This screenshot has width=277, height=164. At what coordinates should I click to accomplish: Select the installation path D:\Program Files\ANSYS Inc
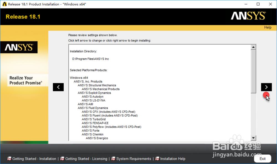point(91,59)
